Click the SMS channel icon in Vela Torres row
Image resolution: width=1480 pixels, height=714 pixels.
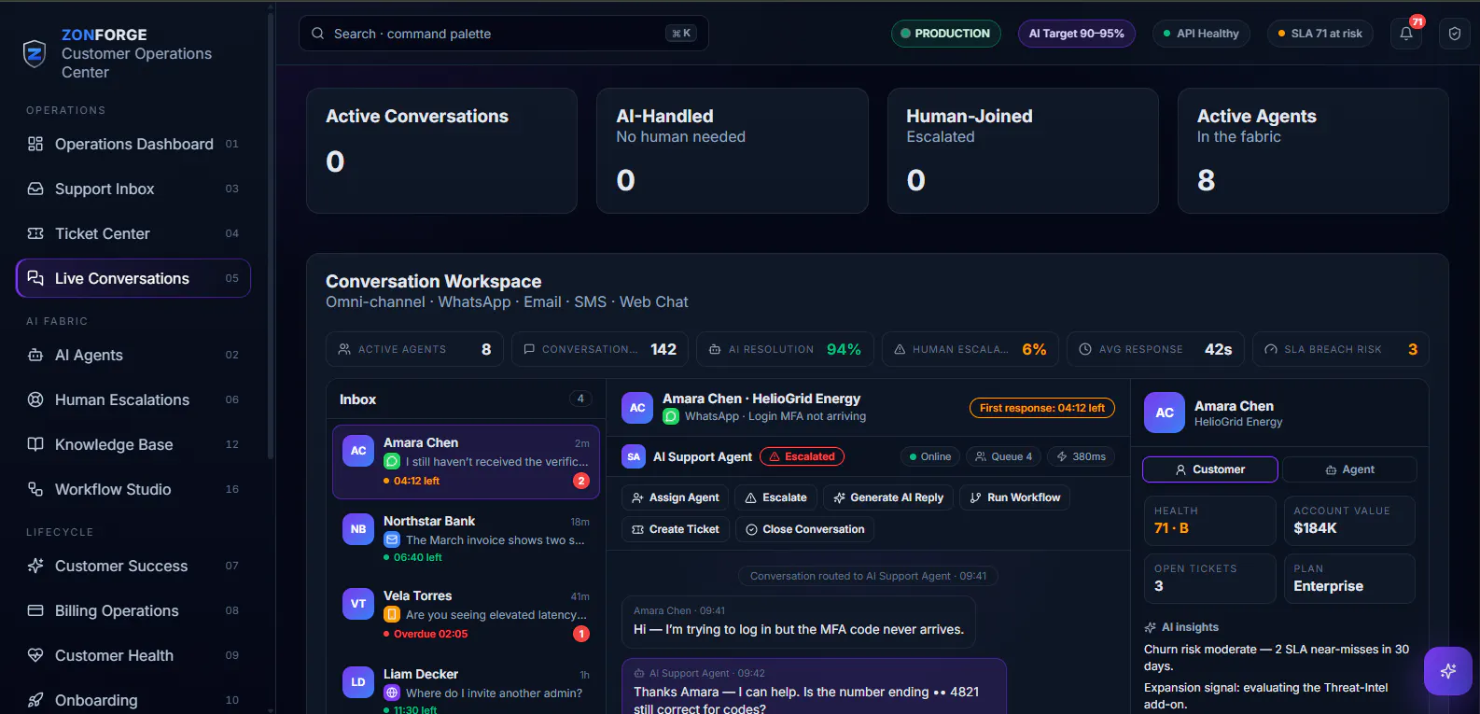[392, 614]
